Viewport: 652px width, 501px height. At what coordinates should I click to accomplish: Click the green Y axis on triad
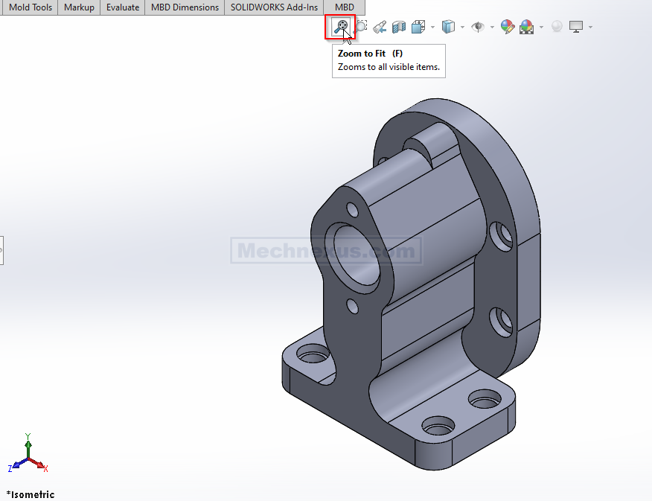pos(28,444)
